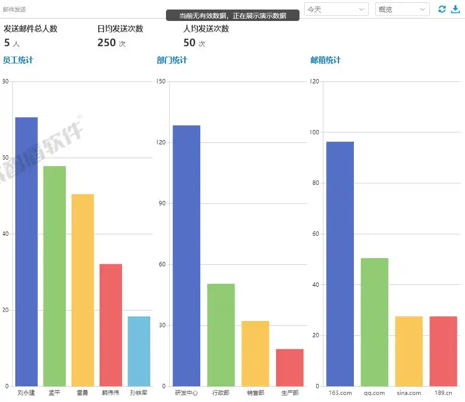The width and height of the screenshot is (465, 402).
Task: Click the 研发中心 axis label
Action: click(x=186, y=393)
